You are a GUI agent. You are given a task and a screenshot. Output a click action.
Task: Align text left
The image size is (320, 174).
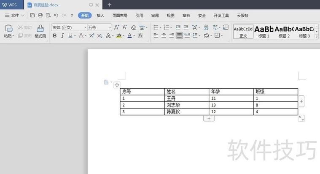click(x=156, y=35)
